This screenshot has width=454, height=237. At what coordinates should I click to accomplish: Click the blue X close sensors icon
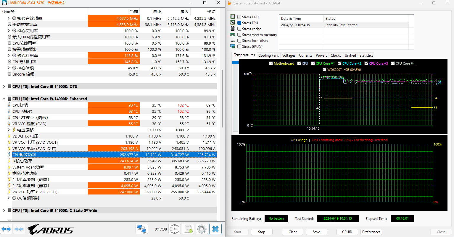[x=215, y=229]
